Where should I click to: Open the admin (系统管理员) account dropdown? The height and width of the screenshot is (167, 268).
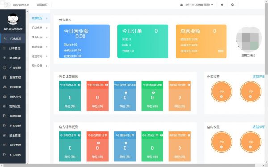(x=197, y=4)
